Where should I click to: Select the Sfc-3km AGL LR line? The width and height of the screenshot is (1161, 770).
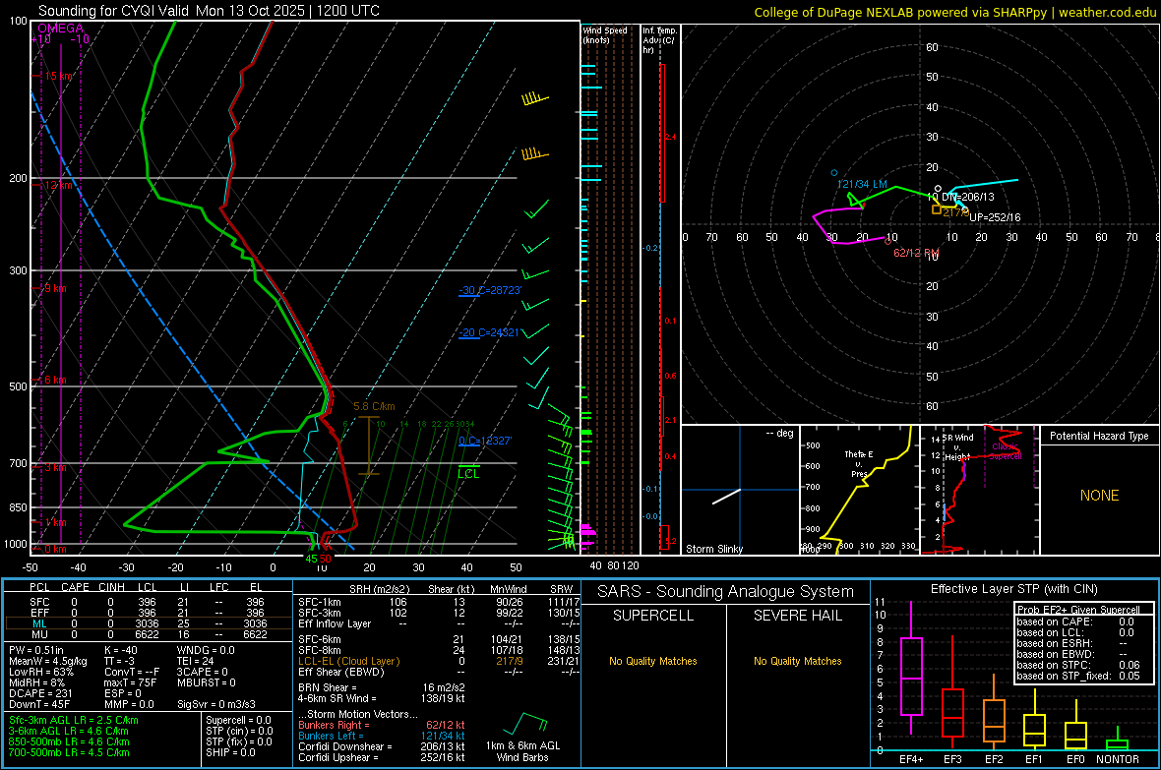74,720
